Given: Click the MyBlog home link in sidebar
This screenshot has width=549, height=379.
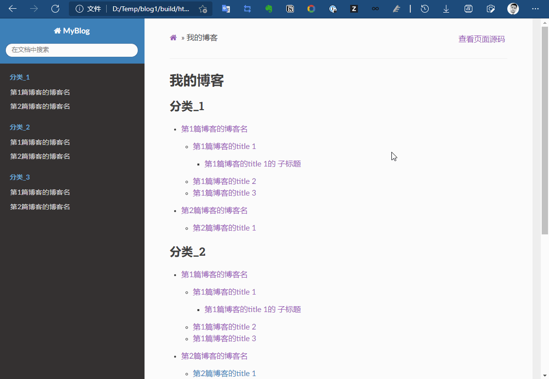Looking at the screenshot, I should (72, 31).
